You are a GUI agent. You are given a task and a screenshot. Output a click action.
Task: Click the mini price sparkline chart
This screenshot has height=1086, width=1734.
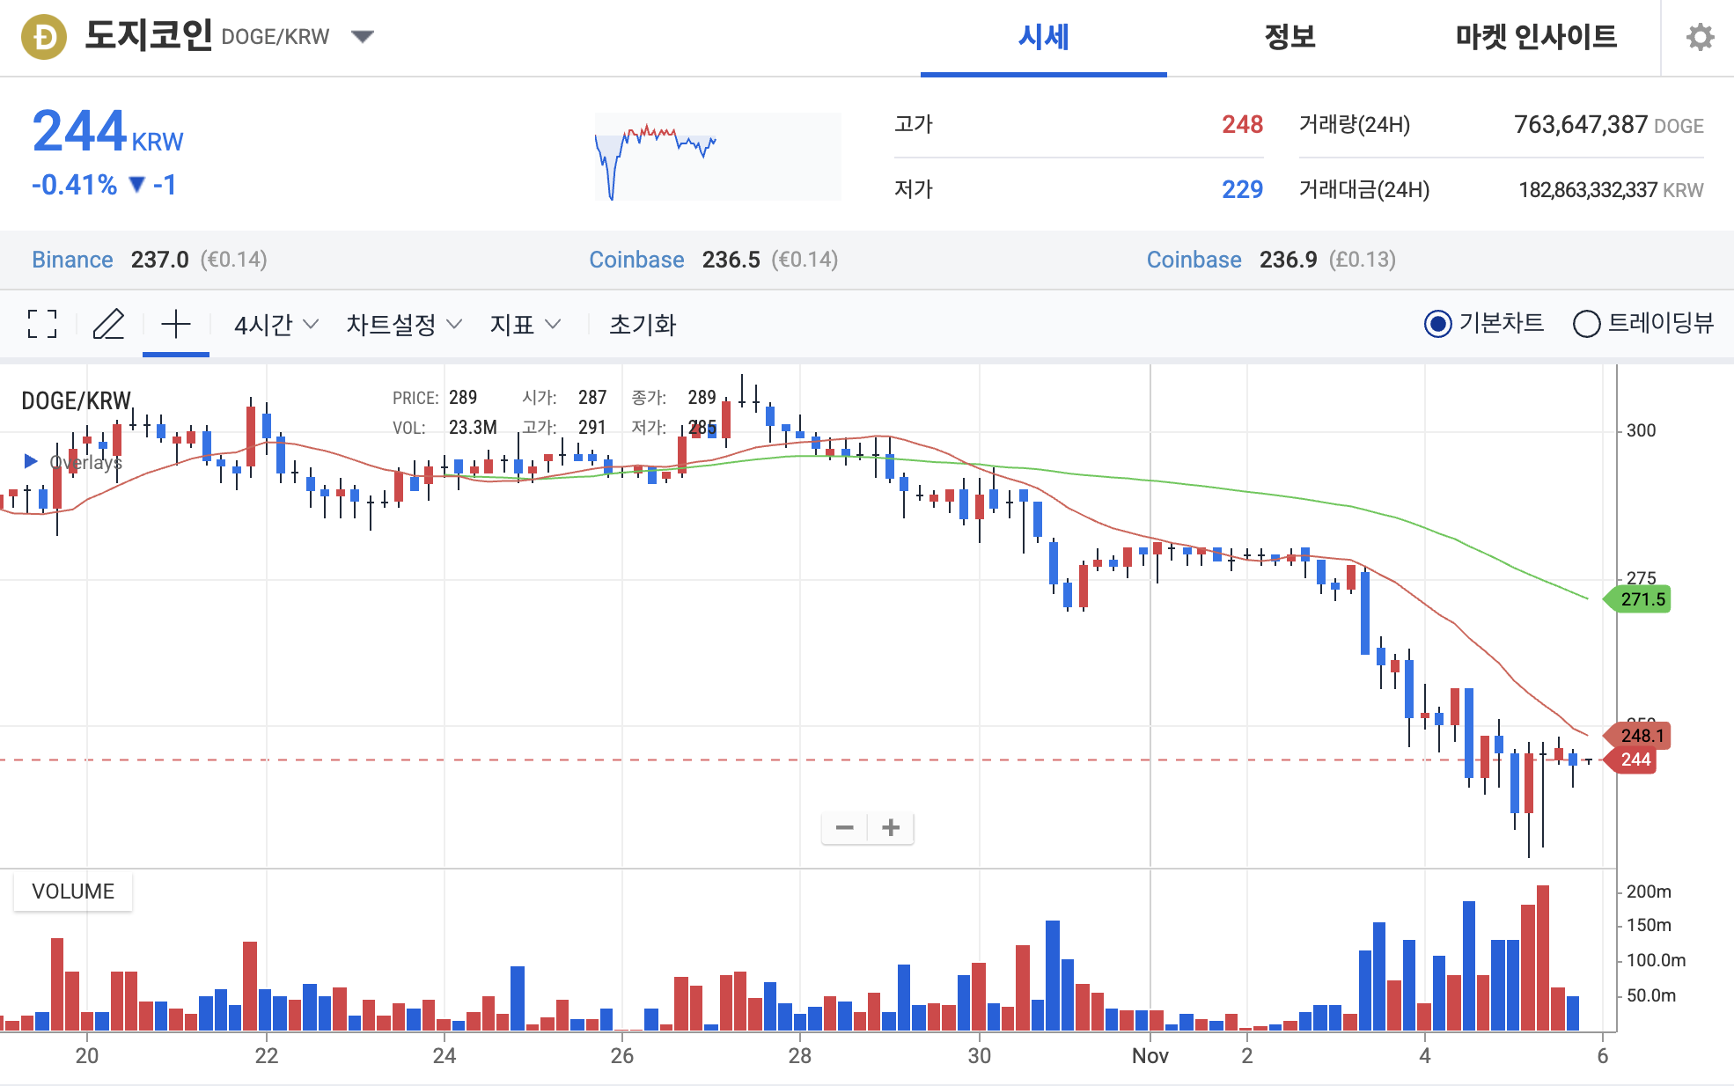pos(717,157)
